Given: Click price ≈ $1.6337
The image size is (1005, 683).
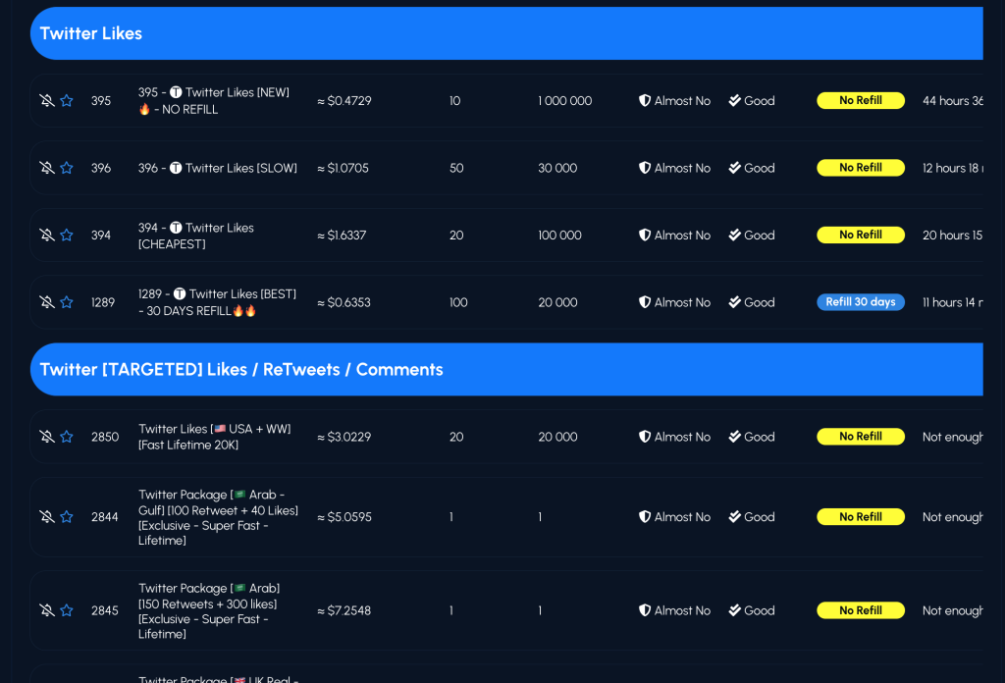Looking at the screenshot, I should [342, 236].
